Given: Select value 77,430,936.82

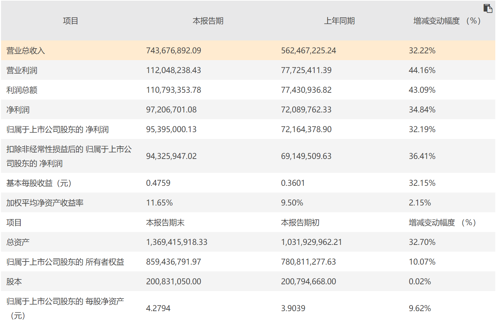Looking at the screenshot, I should [x=306, y=90].
